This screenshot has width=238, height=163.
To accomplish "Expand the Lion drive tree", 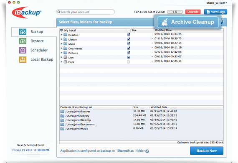I will pyautogui.click(x=61, y=57).
